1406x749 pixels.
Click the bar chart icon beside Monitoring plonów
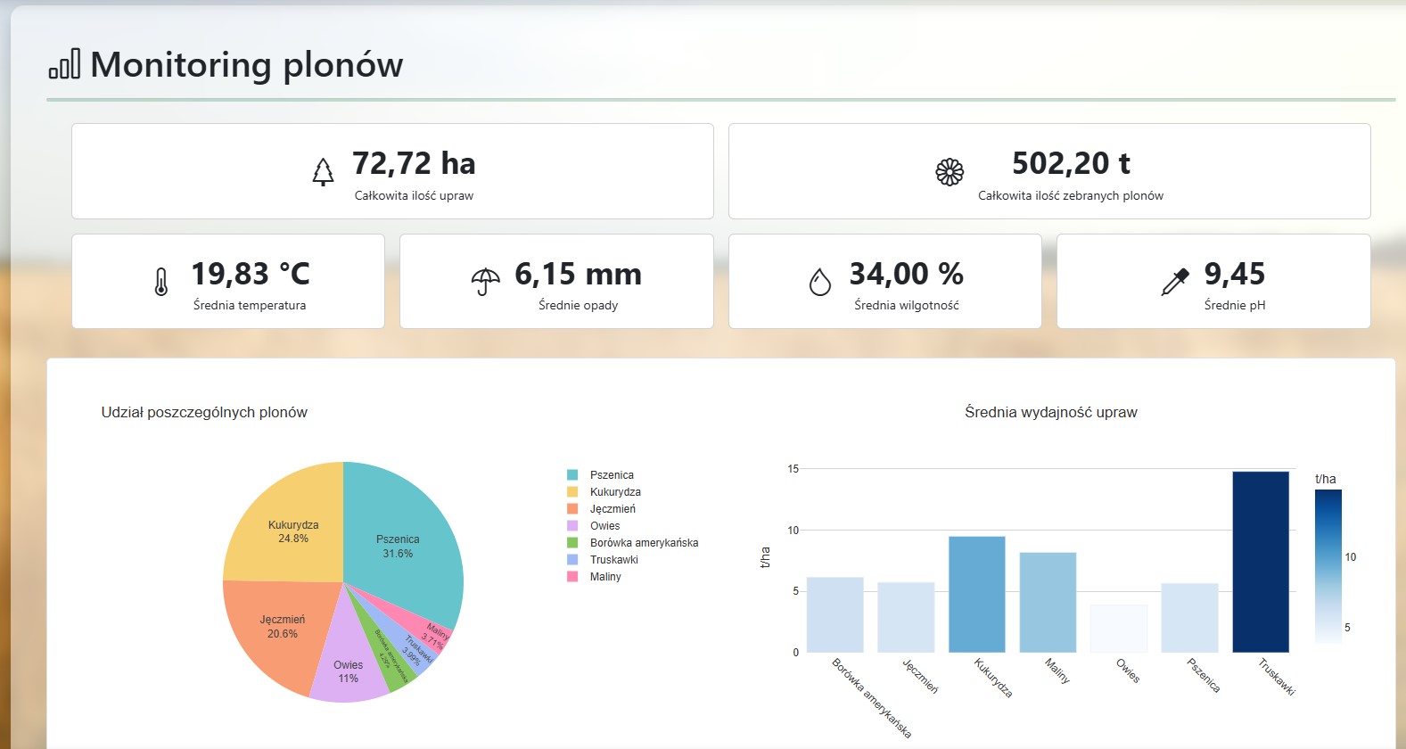pos(64,64)
